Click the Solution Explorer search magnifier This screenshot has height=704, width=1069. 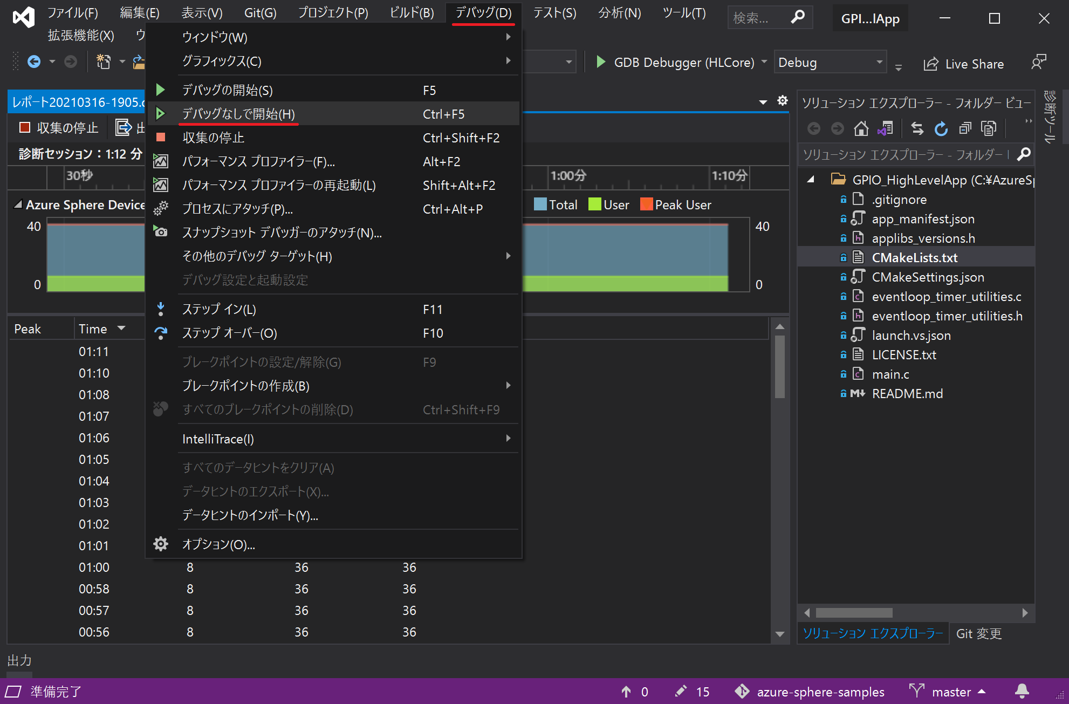[x=1023, y=155]
